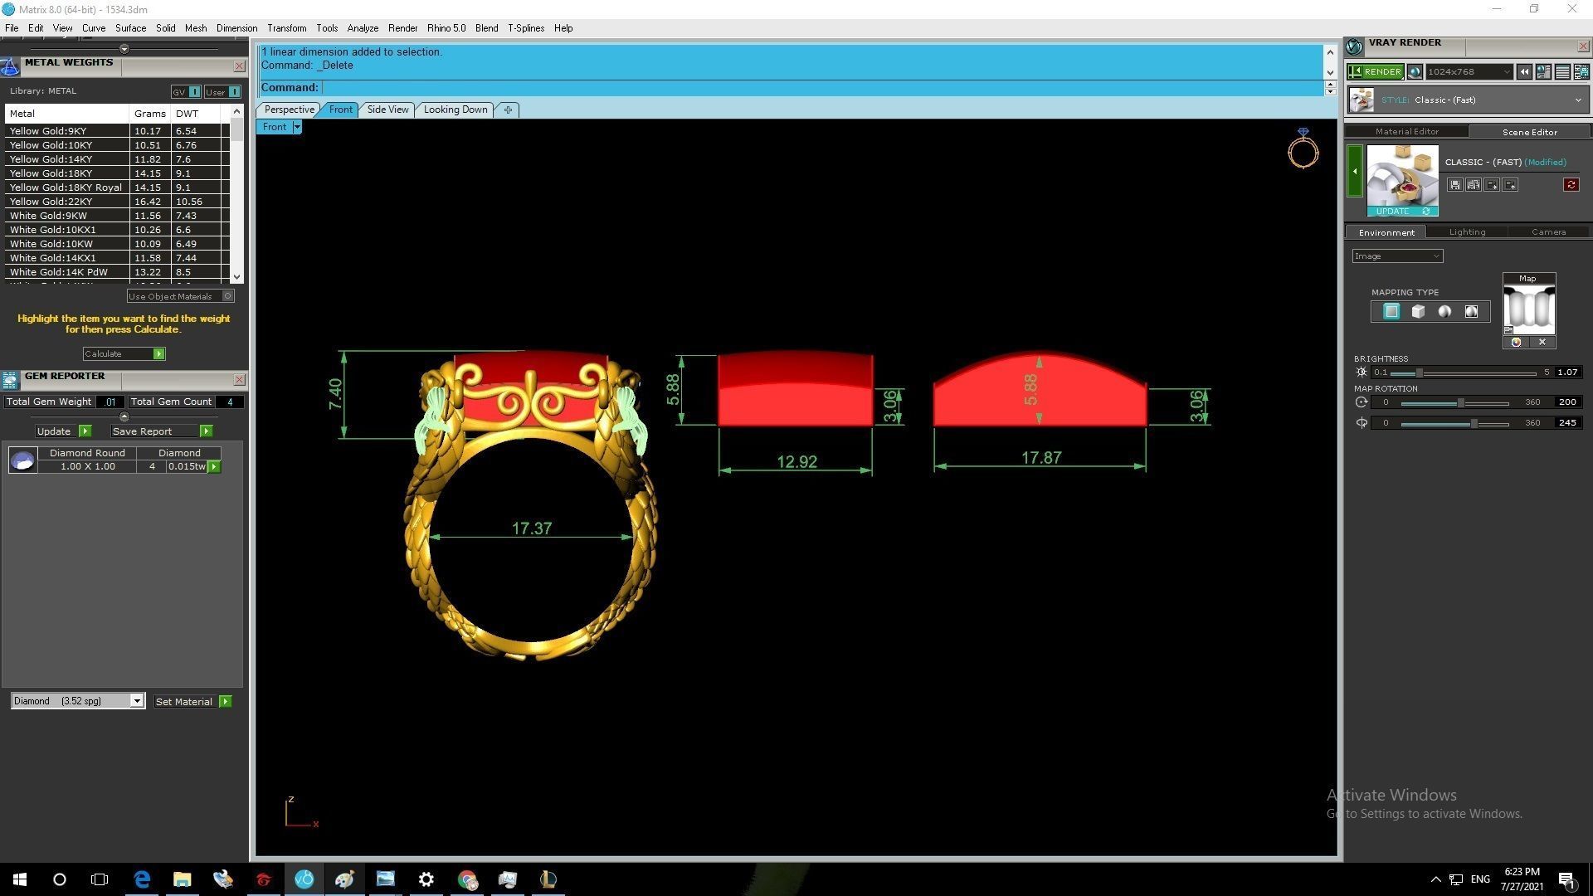The image size is (1593, 896).
Task: Toggle the User library switch
Action: 222,92
